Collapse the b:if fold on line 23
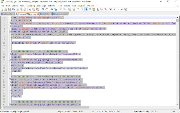 tap(10, 79)
